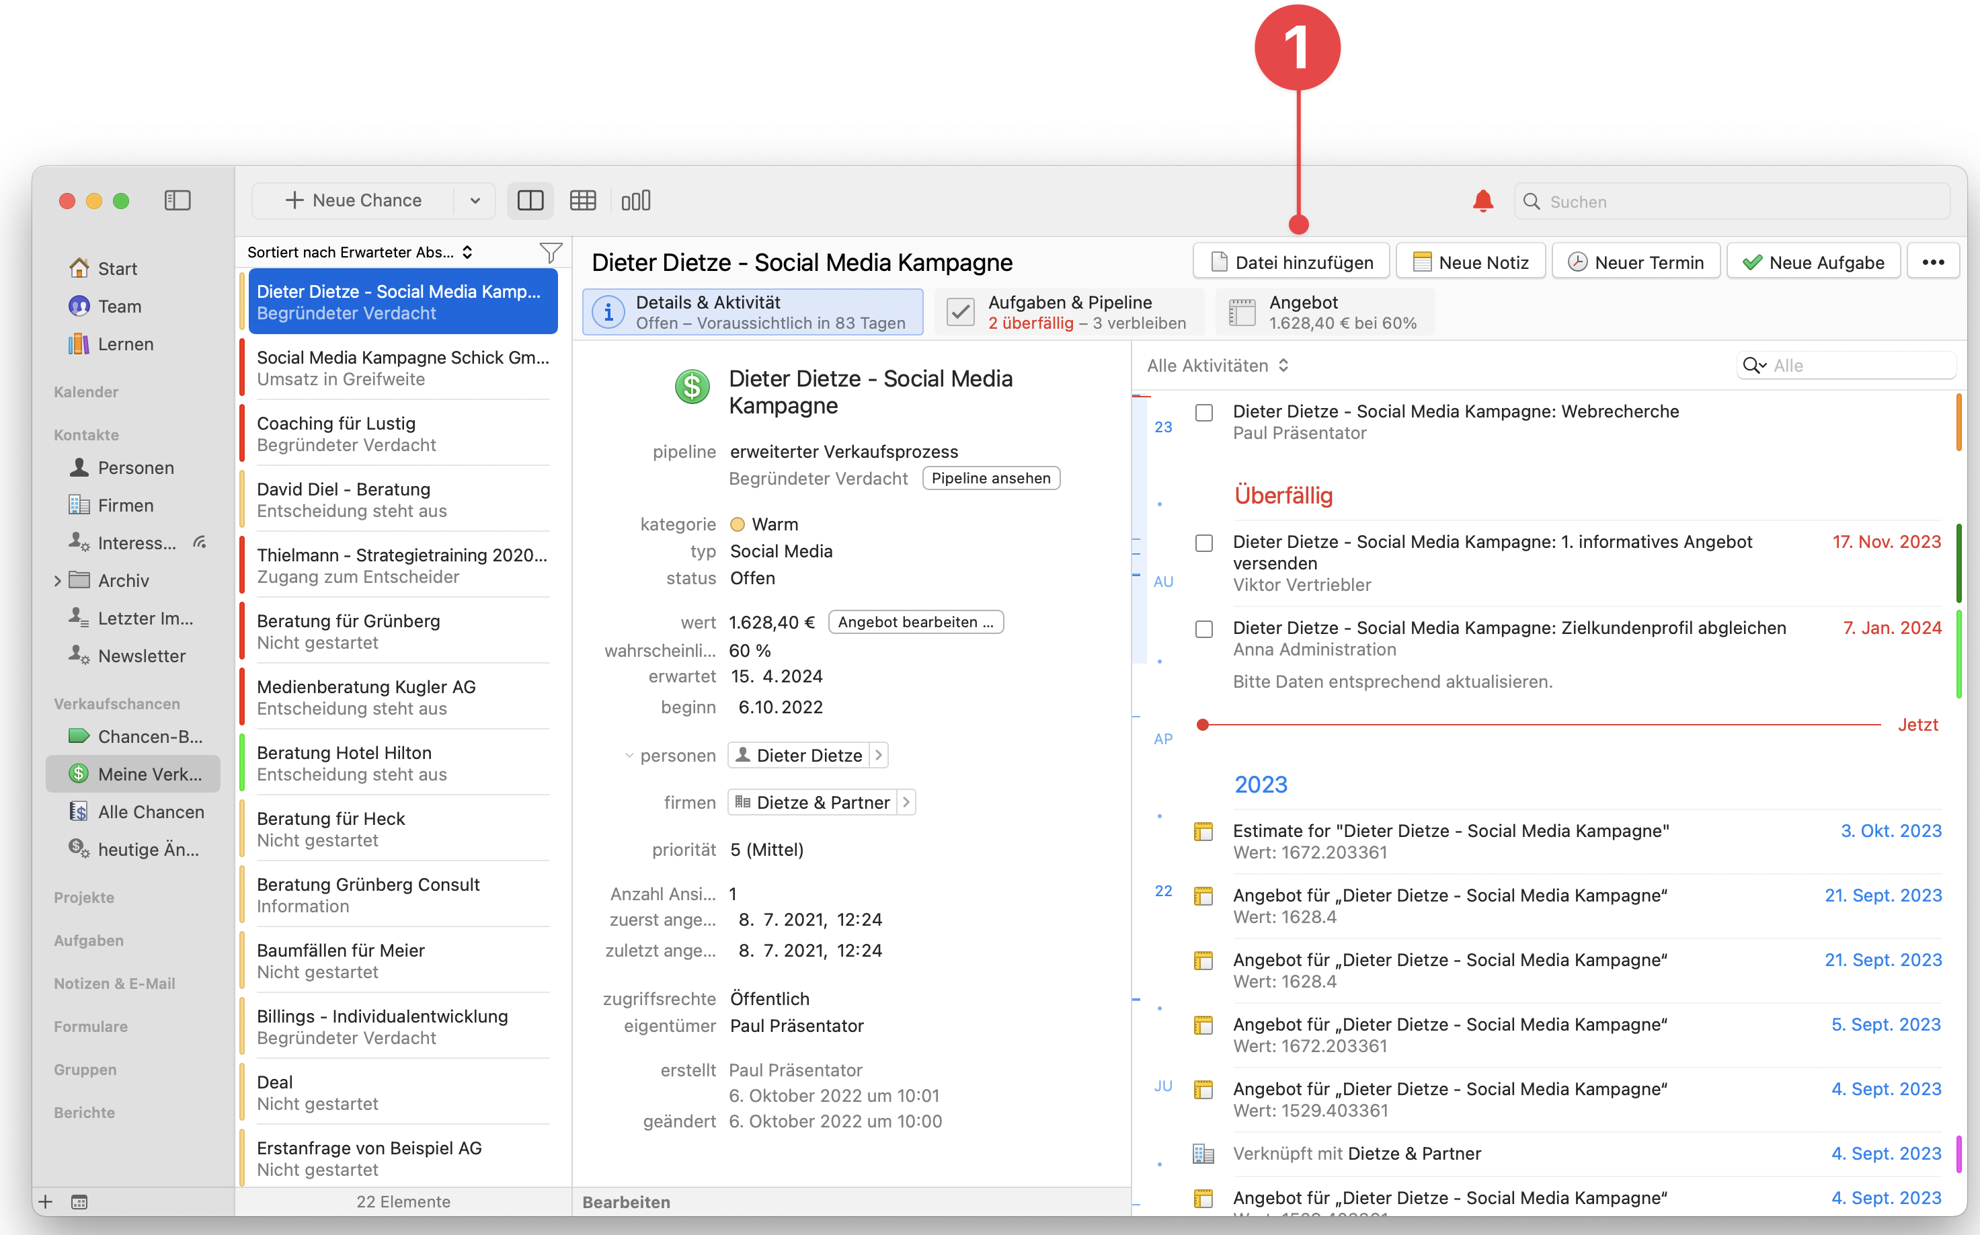Expand the Archiv folder in sidebar
The width and height of the screenshot is (1980, 1235).
click(57, 581)
